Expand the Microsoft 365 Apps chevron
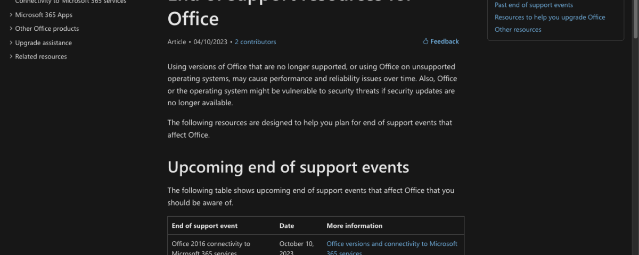The height and width of the screenshot is (255, 639). [x=11, y=15]
